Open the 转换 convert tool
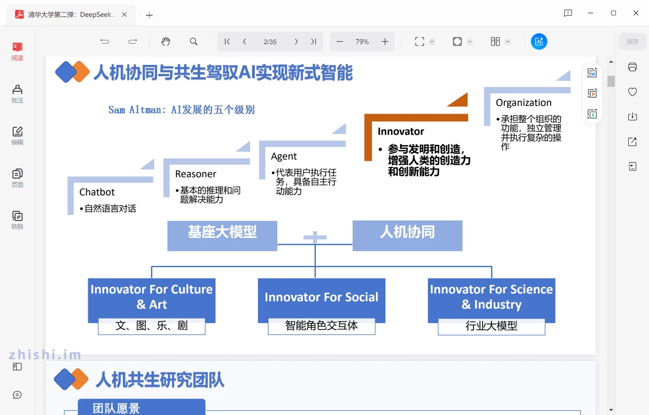The image size is (649, 415). coord(17,220)
